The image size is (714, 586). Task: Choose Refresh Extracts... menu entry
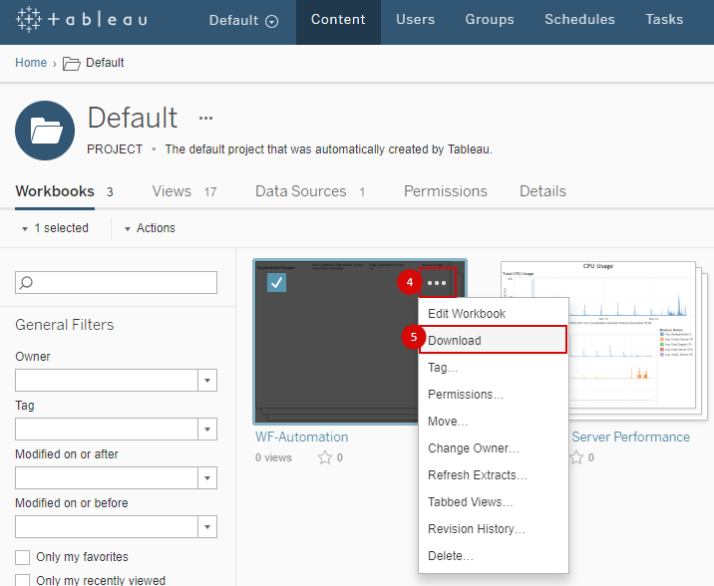point(494,475)
